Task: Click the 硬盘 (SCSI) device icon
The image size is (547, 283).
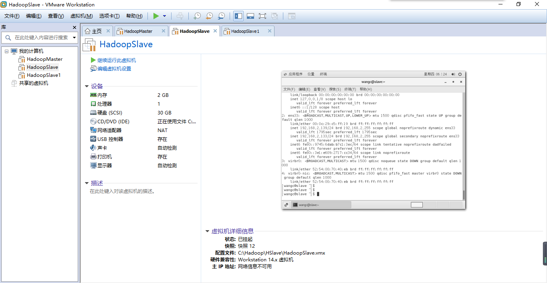Action: tap(93, 112)
